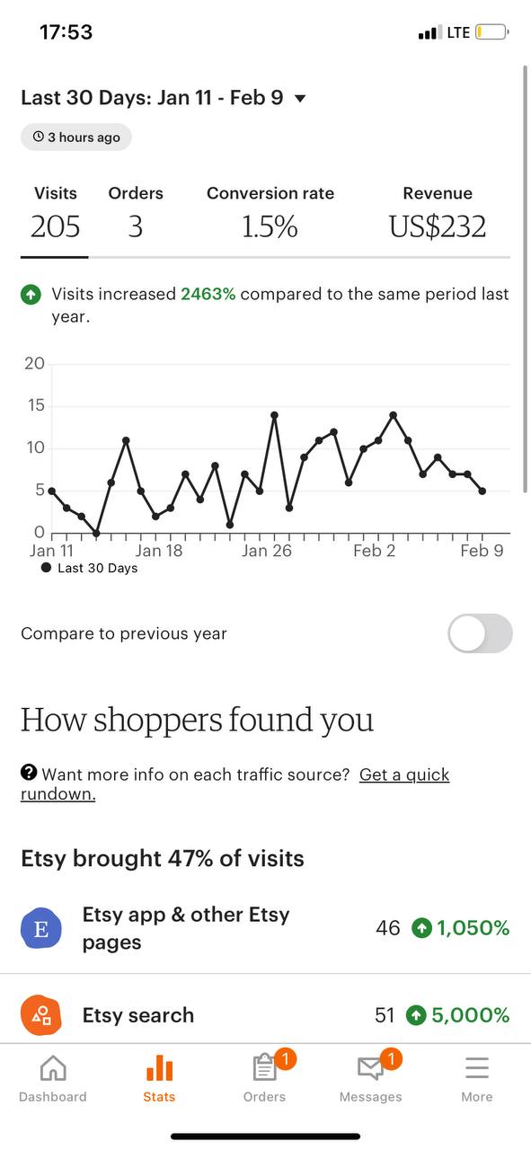The height and width of the screenshot is (1150, 531).
Task: Tap the blue Etsy app source icon
Action: coord(41,928)
